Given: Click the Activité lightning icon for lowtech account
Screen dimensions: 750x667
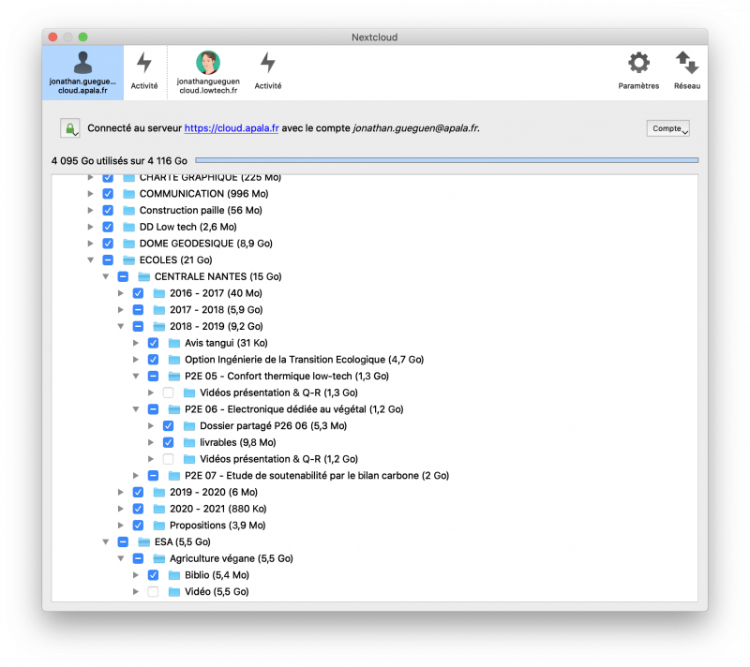Looking at the screenshot, I should (268, 66).
